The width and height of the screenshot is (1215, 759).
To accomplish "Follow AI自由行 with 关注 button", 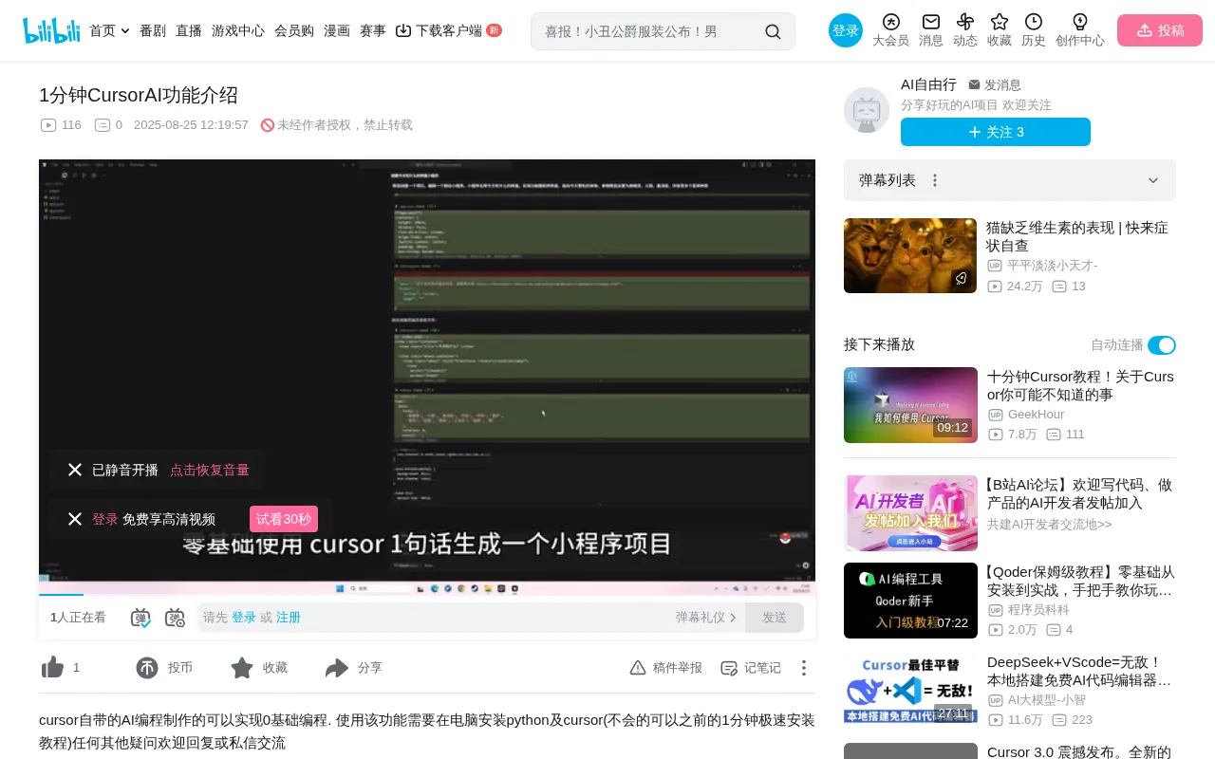I will click(996, 132).
